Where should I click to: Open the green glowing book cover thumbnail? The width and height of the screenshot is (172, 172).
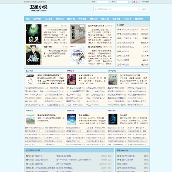pyautogui.click(x=33, y=34)
